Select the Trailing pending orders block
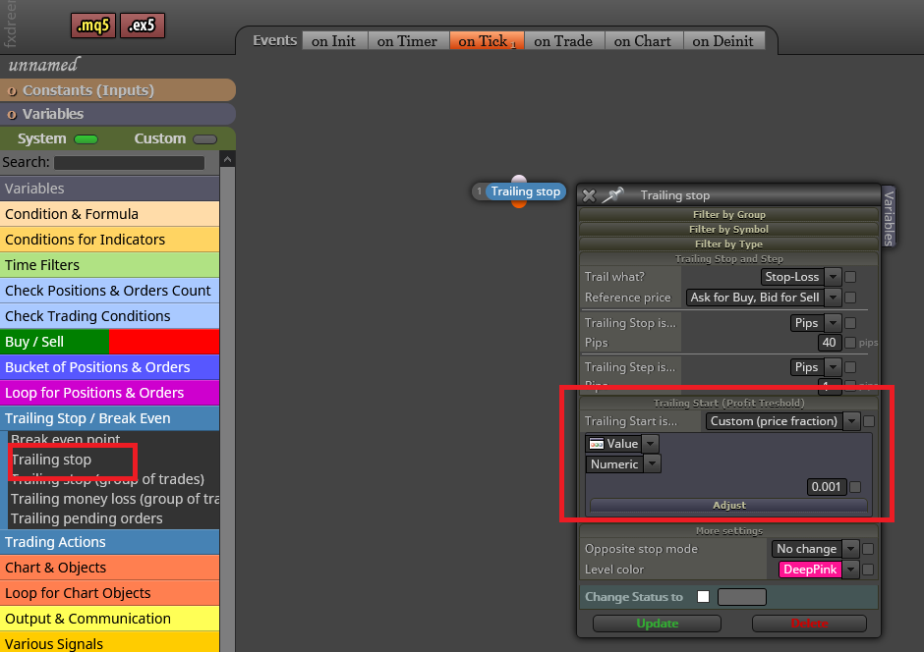Screen dimensions: 924x652 click(87, 518)
